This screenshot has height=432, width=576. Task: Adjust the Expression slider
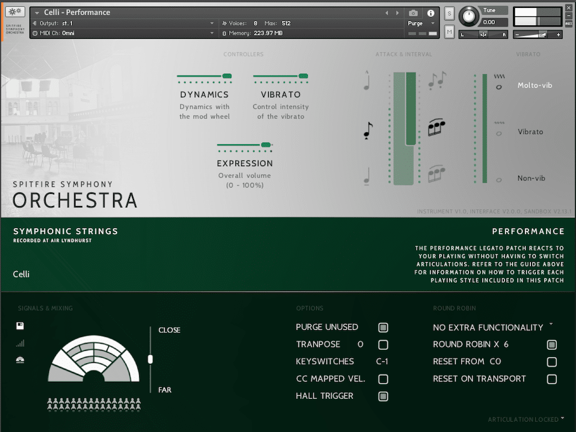click(x=244, y=145)
